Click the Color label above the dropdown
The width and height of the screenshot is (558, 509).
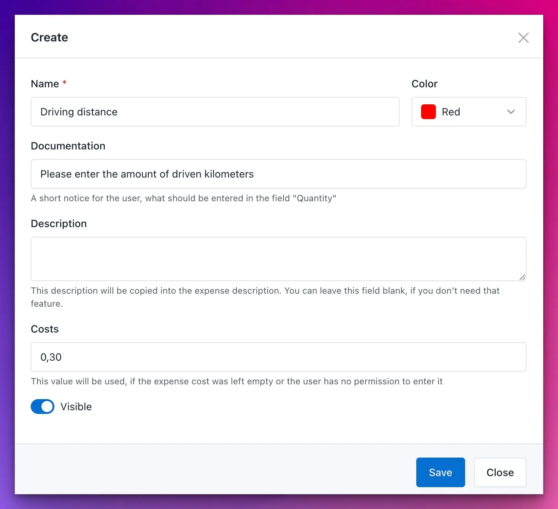click(x=424, y=84)
